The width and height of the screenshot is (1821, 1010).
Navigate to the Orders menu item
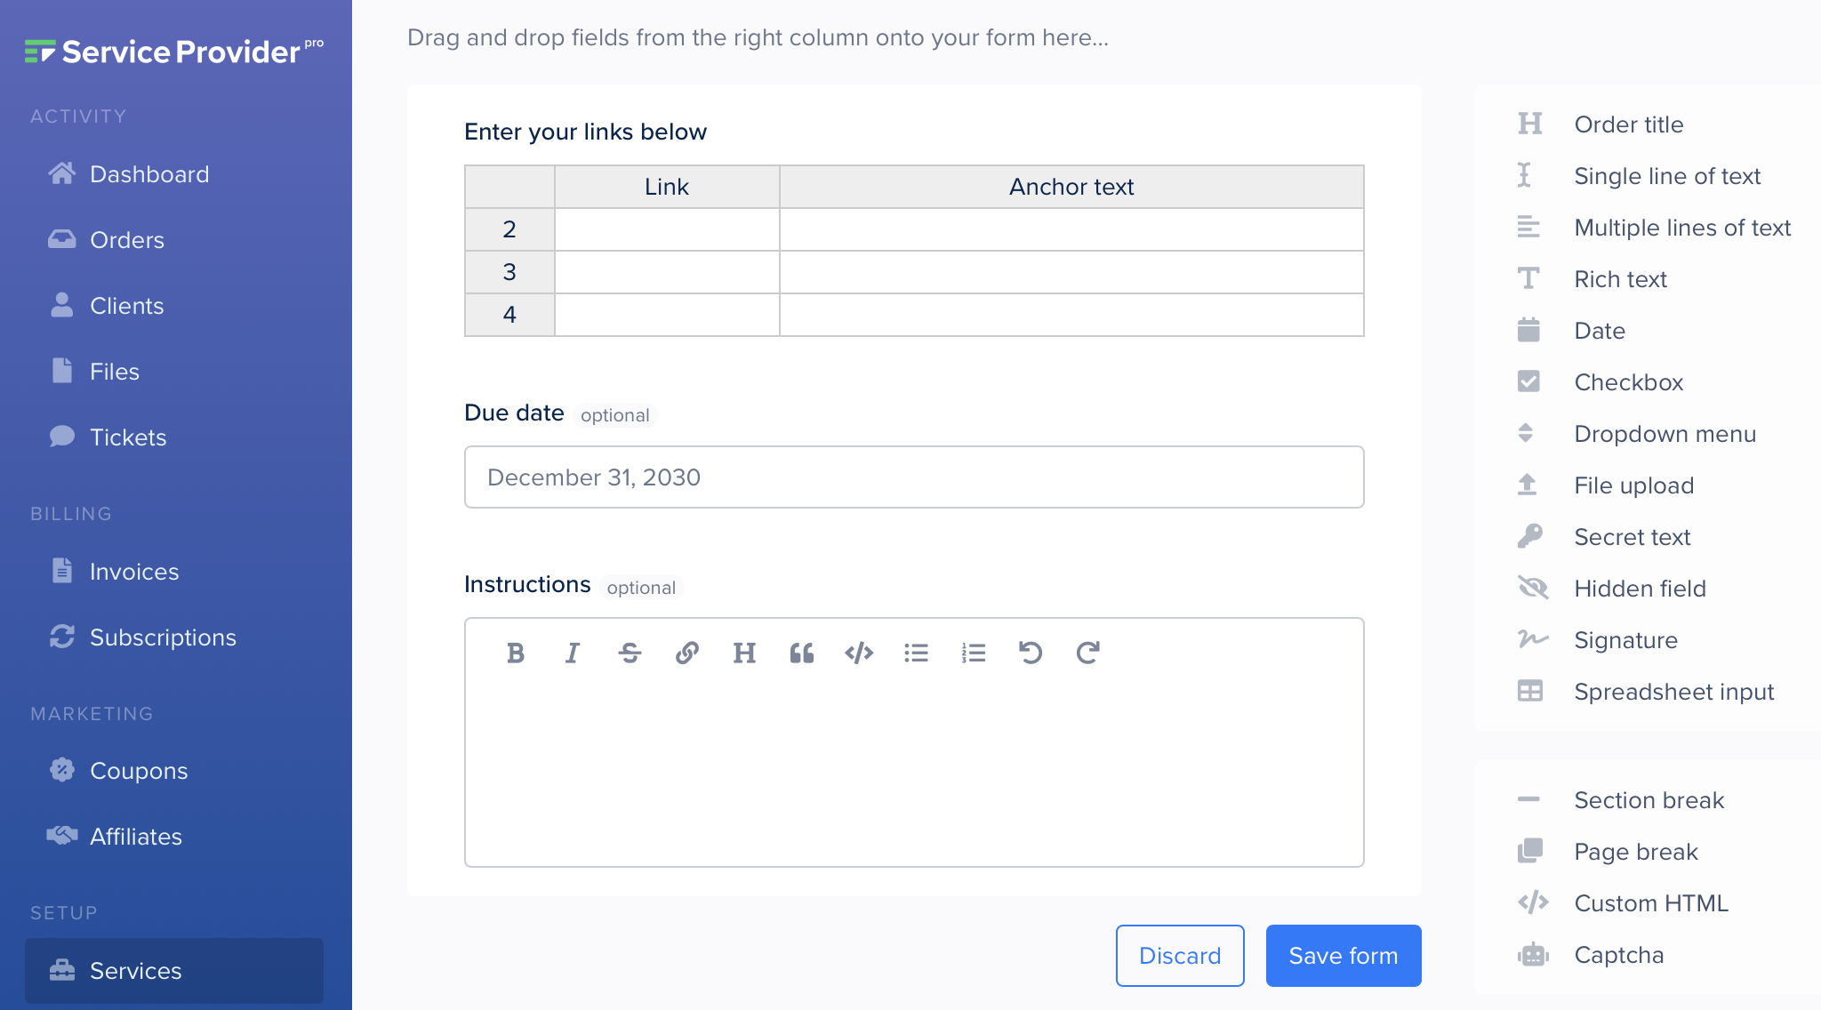(x=127, y=240)
